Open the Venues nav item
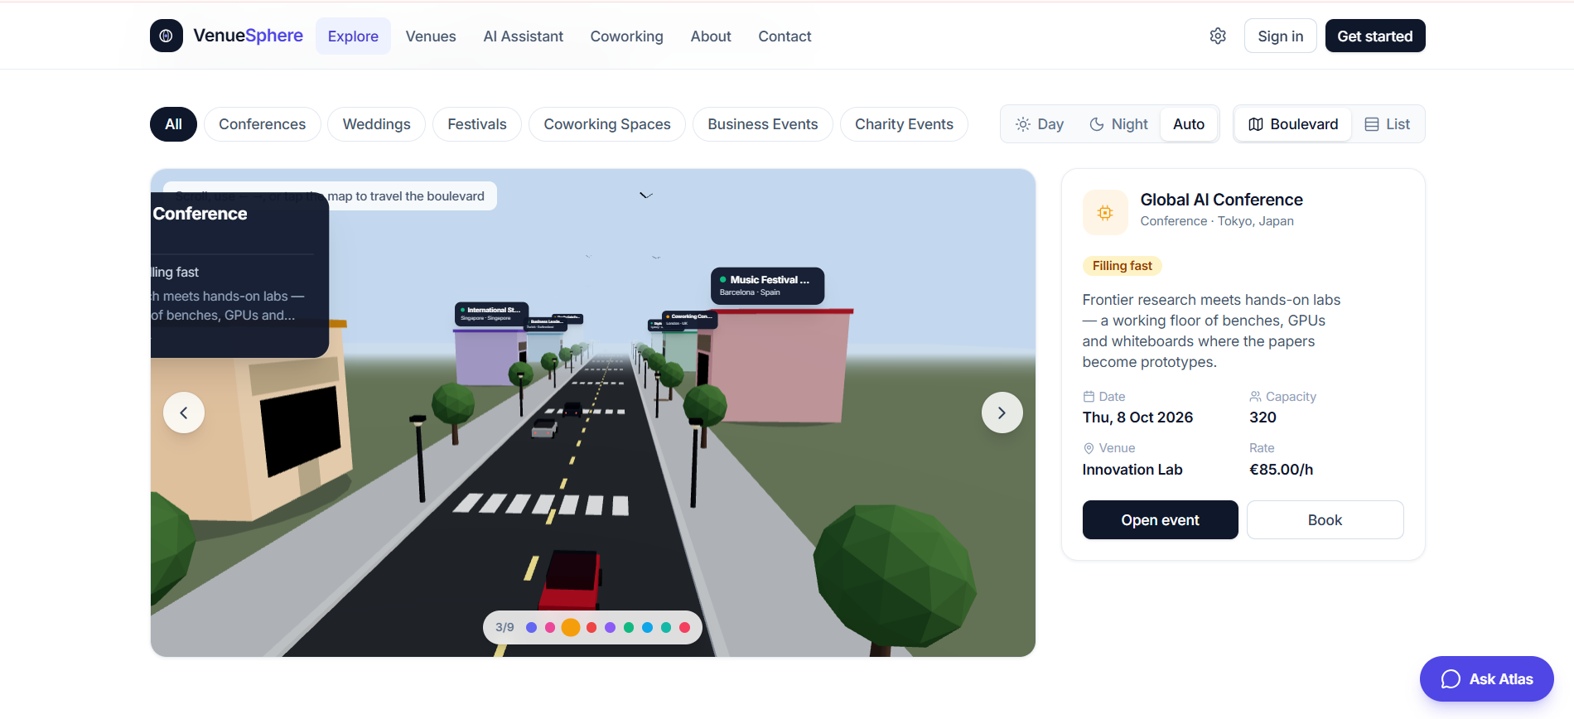This screenshot has height=719, width=1574. (431, 36)
